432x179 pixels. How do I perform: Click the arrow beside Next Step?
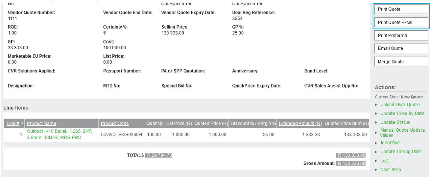point(377,170)
